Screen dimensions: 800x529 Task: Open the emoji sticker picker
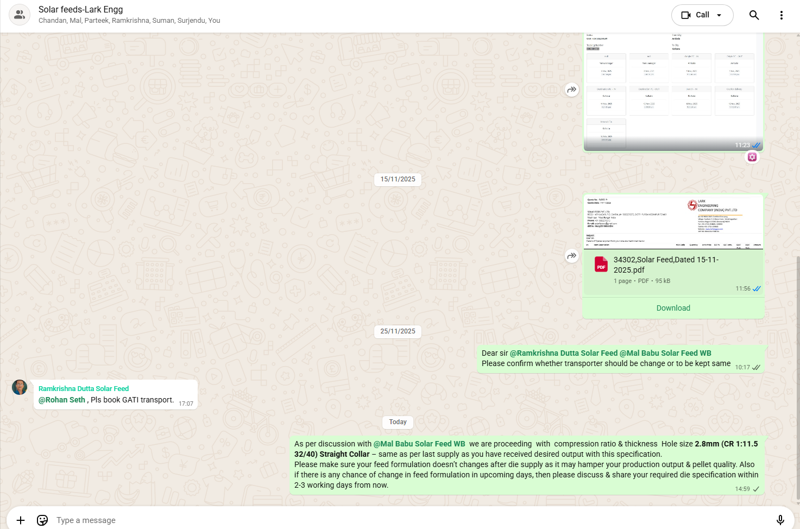pyautogui.click(x=42, y=520)
